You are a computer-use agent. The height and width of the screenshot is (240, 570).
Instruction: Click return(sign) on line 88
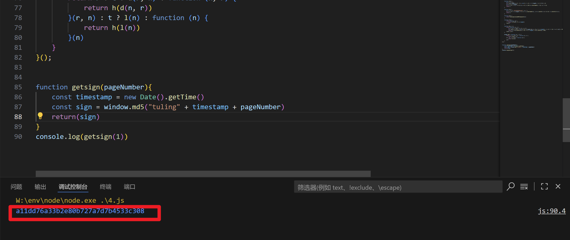click(x=76, y=117)
